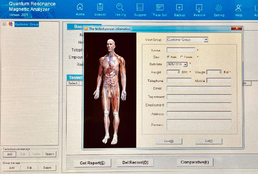258x174 pixels.
Task: Open the Suggest list icon
Action: pos(140,7)
